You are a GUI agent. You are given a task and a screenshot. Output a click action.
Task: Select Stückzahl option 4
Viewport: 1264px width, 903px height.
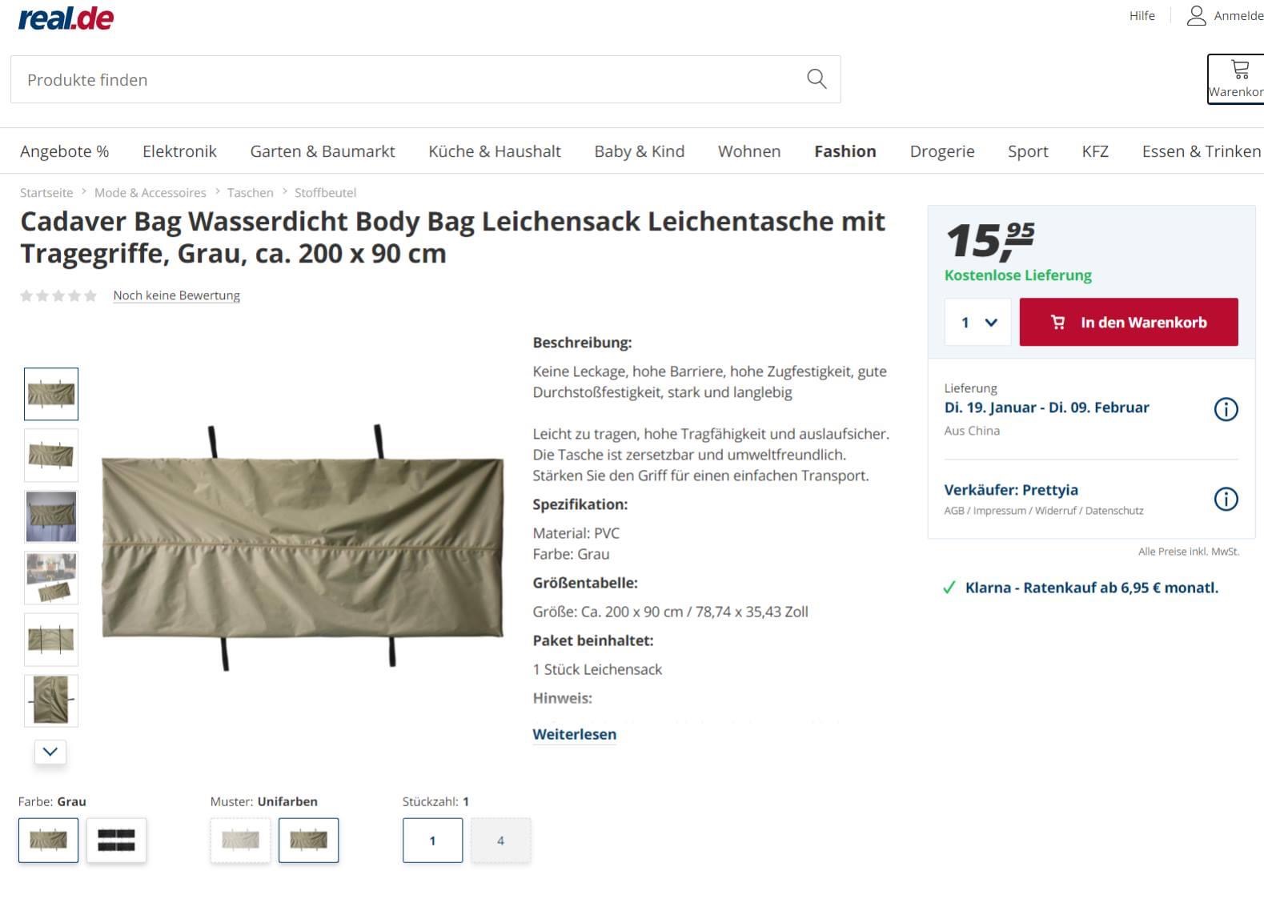tap(500, 840)
